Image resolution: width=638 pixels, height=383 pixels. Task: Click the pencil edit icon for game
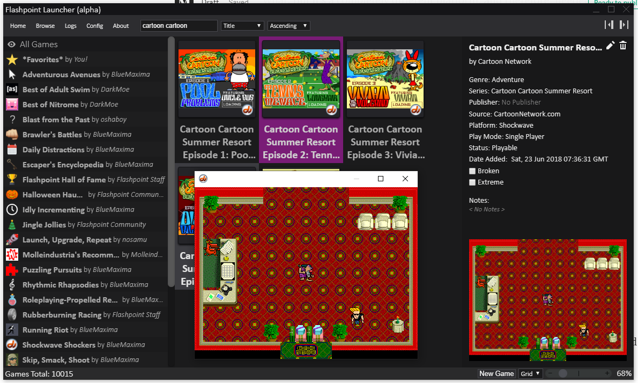click(610, 46)
